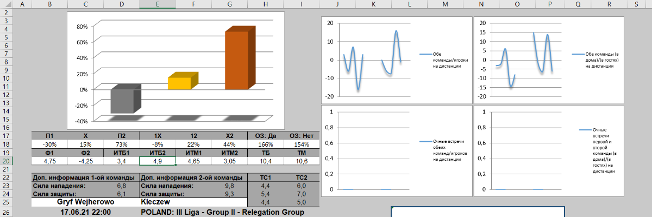
Task: Click the cell with value 10,6
Action: [x=301, y=161]
